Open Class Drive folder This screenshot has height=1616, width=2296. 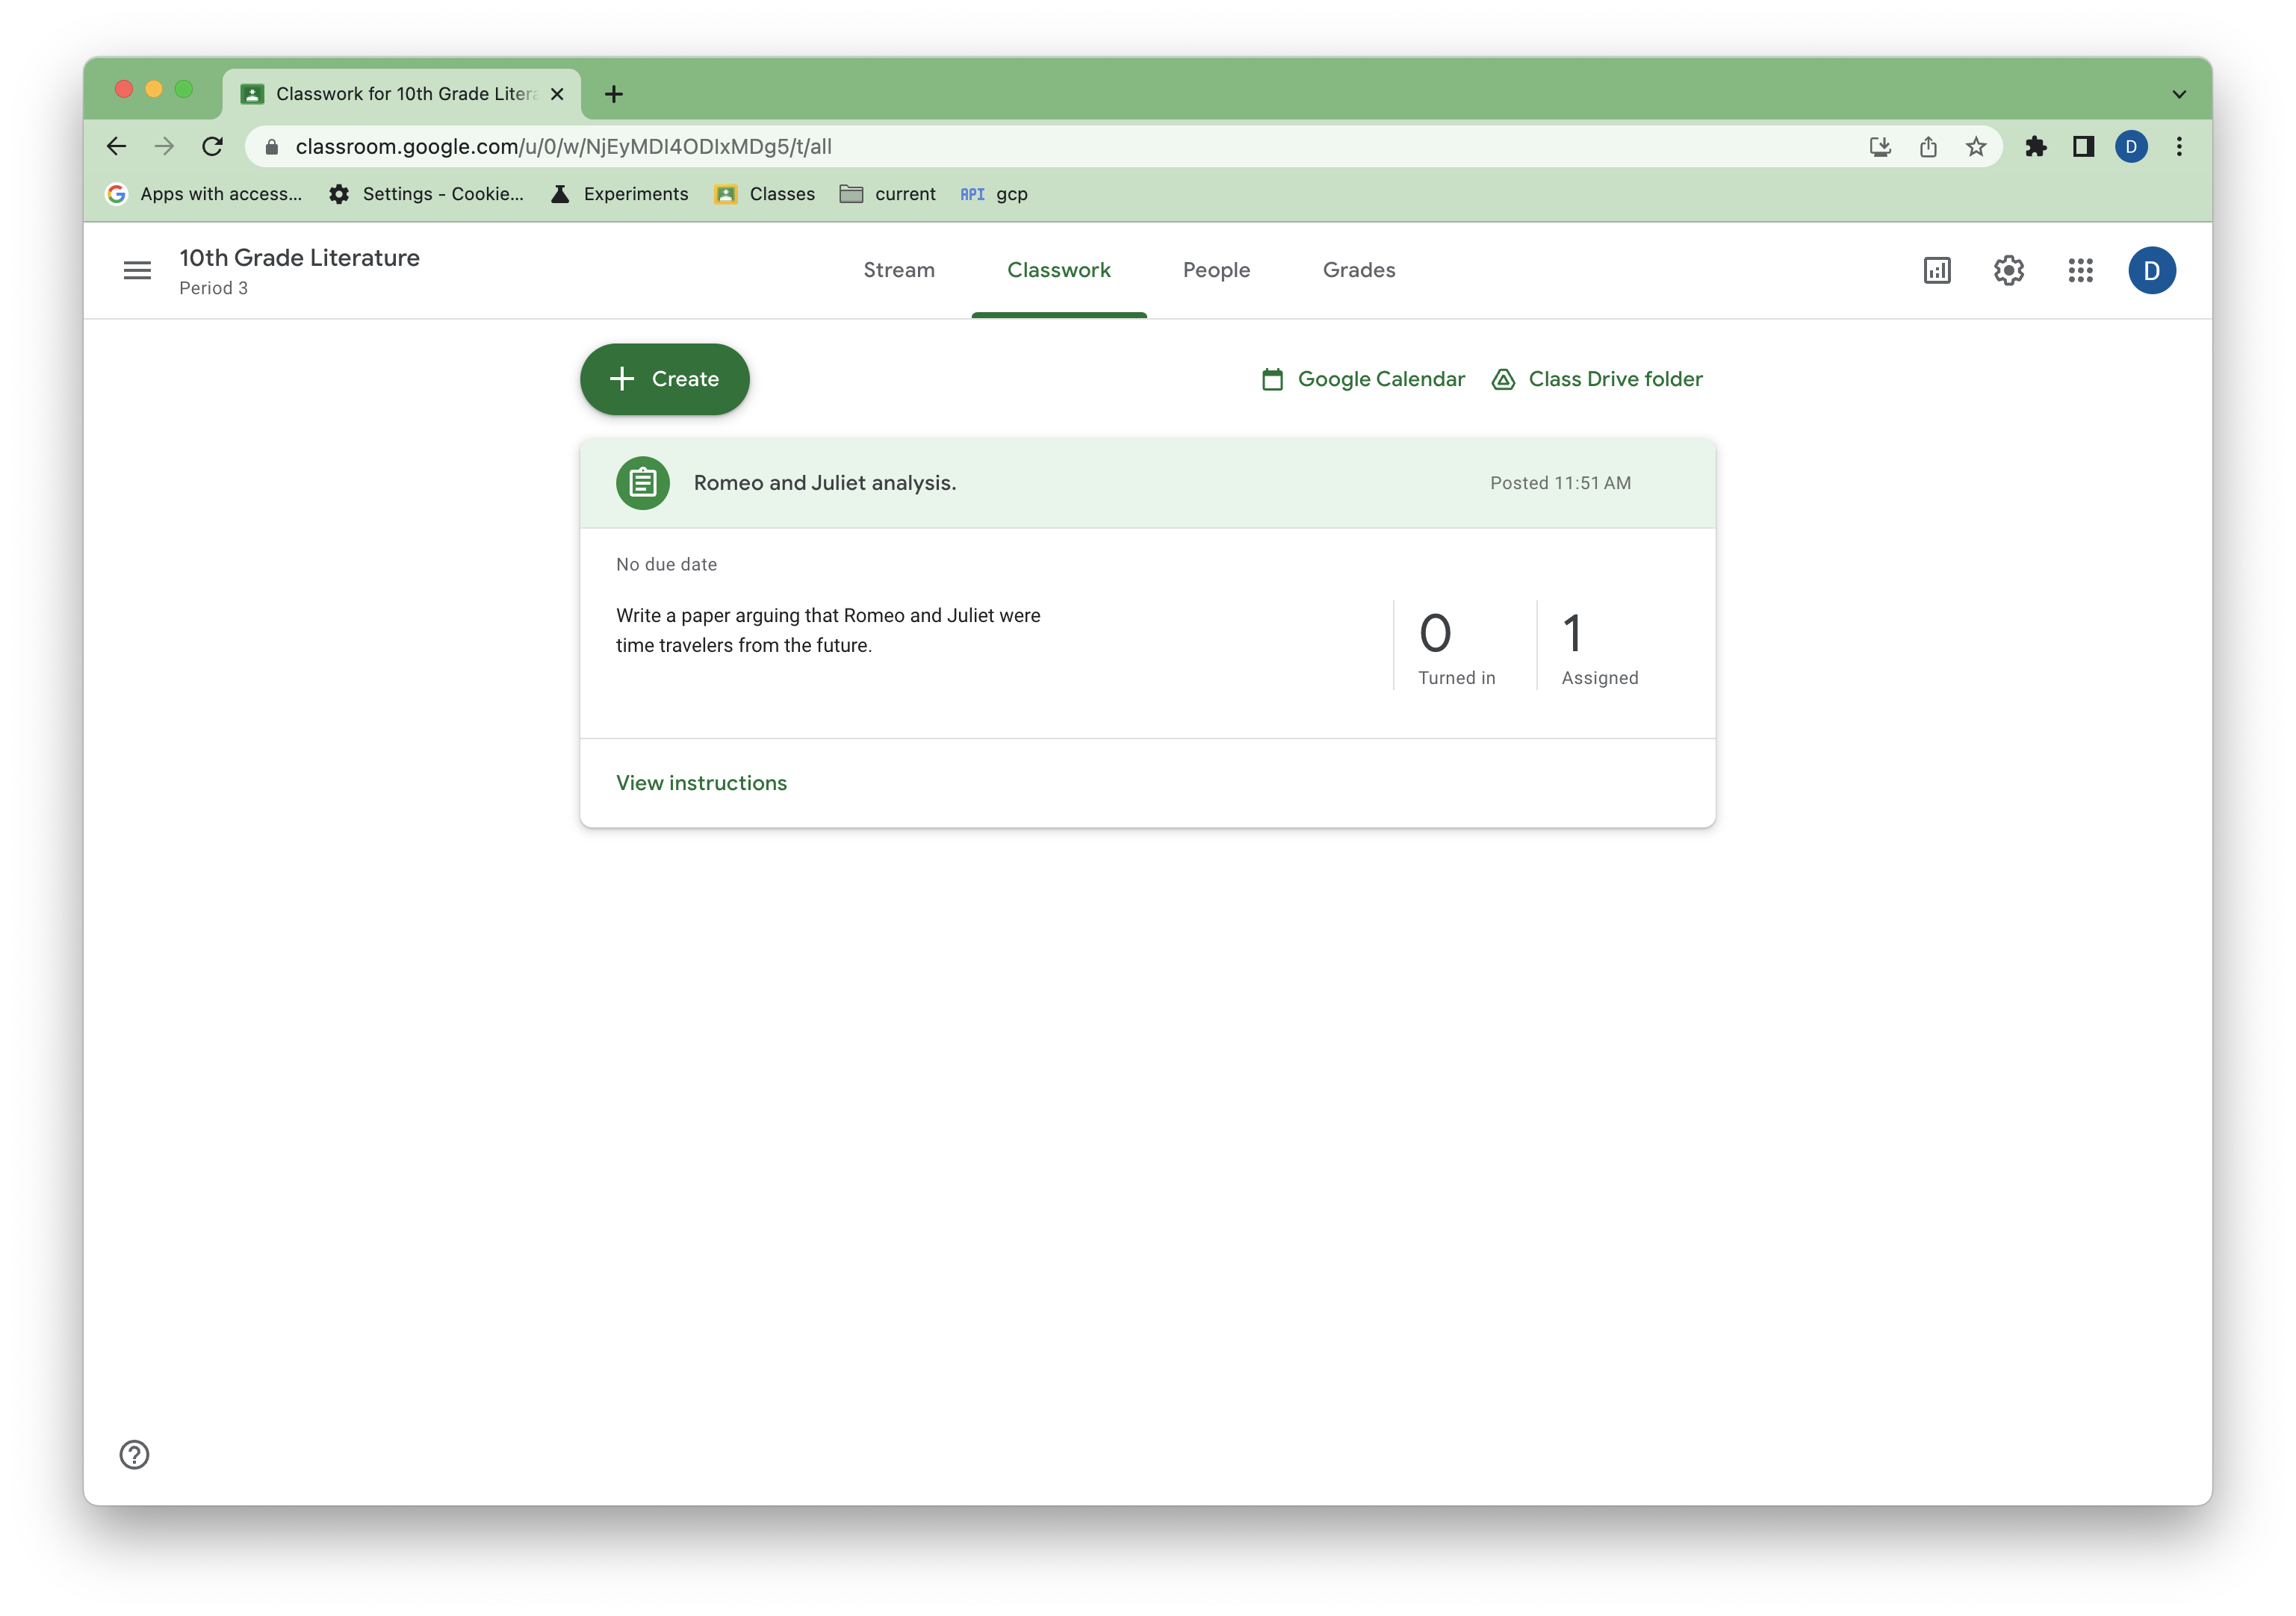click(1595, 378)
